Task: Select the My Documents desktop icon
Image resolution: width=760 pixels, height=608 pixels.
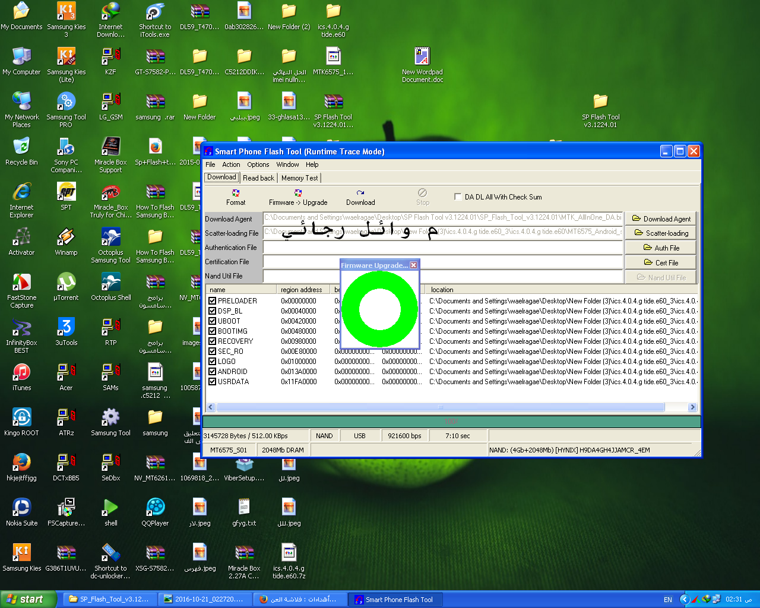Action: tap(21, 17)
